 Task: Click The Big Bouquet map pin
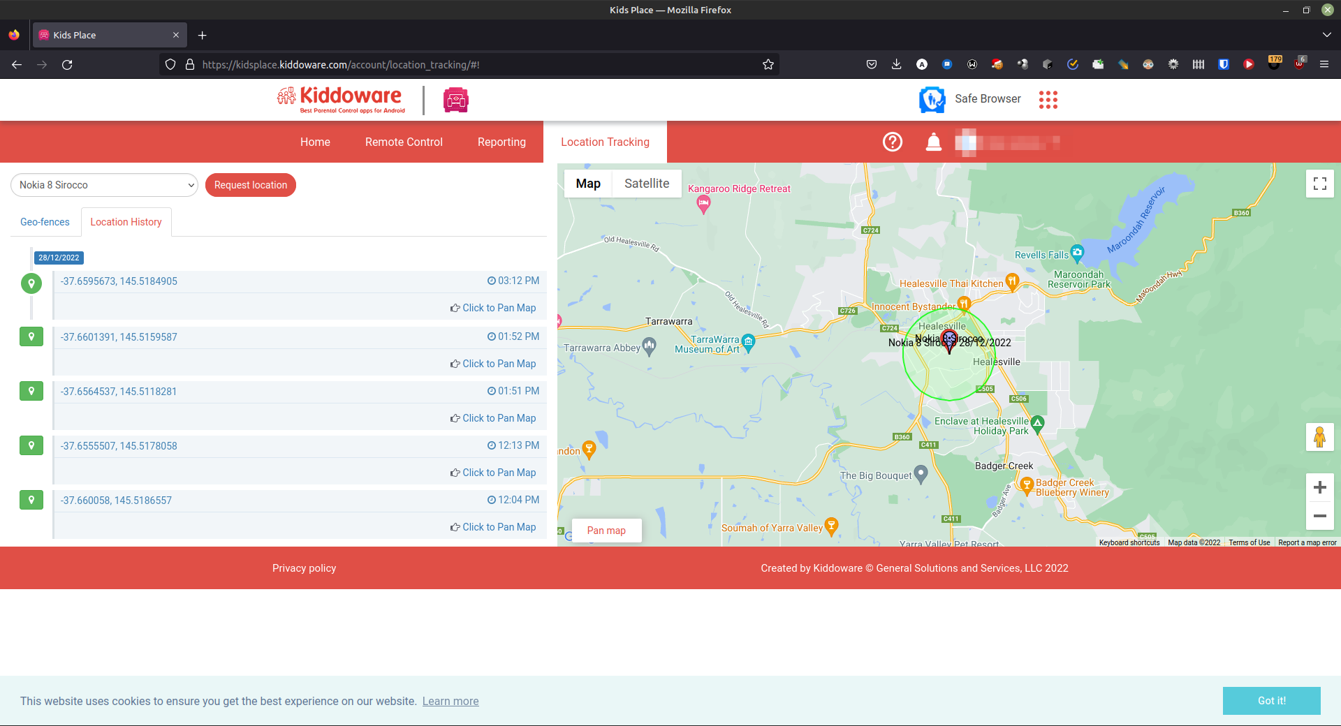click(x=921, y=475)
